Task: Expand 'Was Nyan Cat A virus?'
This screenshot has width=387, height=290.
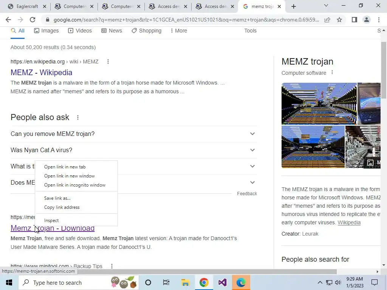Action: [x=134, y=150]
